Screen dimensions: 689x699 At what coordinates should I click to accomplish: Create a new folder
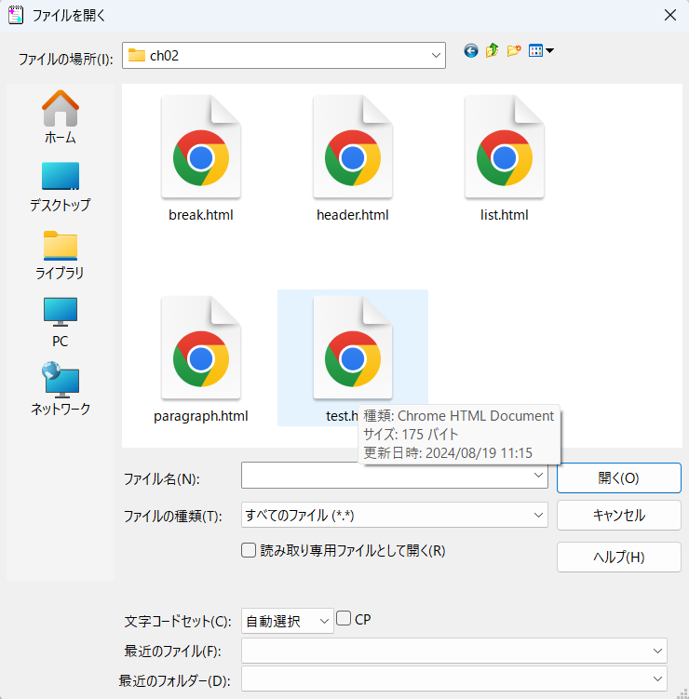point(514,51)
